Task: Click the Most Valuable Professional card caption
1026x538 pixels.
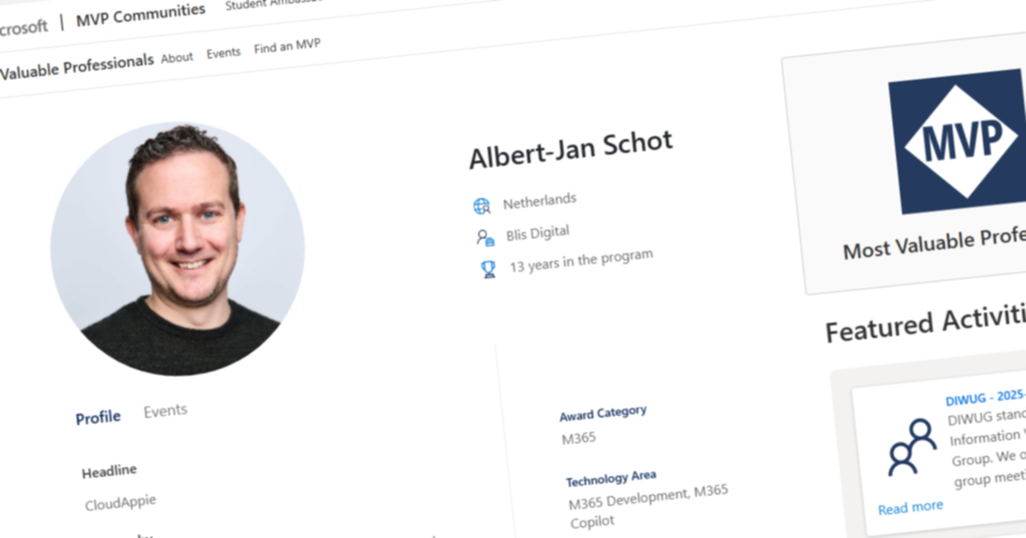Action: (935, 244)
